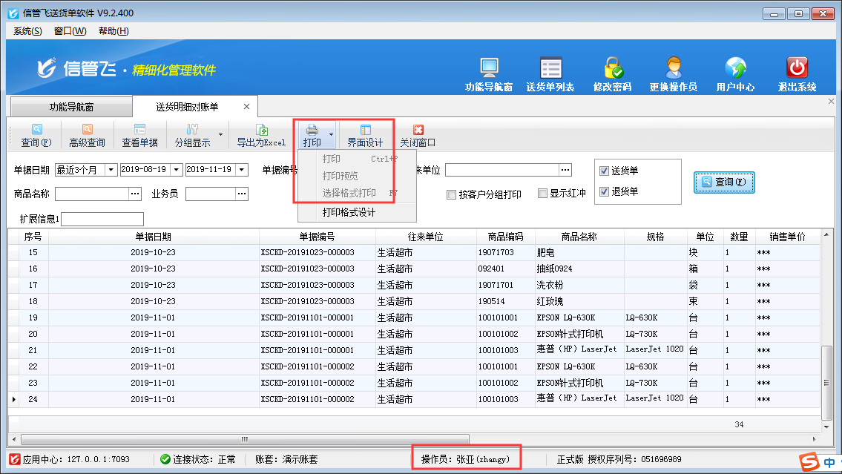
Task: Uncheck the 退货单 checkbox
Action: [604, 191]
